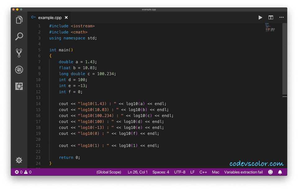Show notifications via the bell icon
The height and width of the screenshot is (190, 298).
click(280, 172)
